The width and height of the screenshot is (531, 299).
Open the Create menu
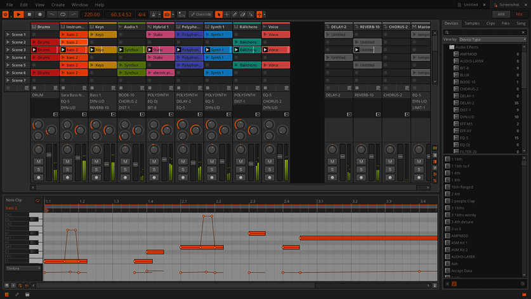click(x=58, y=4)
